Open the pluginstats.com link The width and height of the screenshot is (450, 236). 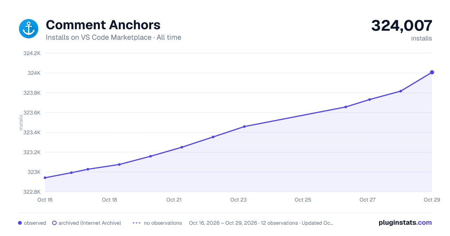pyautogui.click(x=405, y=223)
